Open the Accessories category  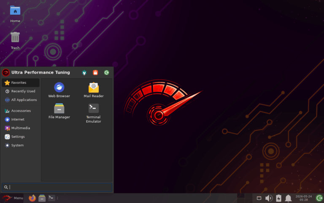(21, 111)
